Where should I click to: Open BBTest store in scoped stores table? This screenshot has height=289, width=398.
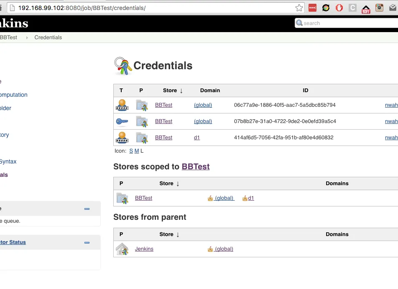144,198
